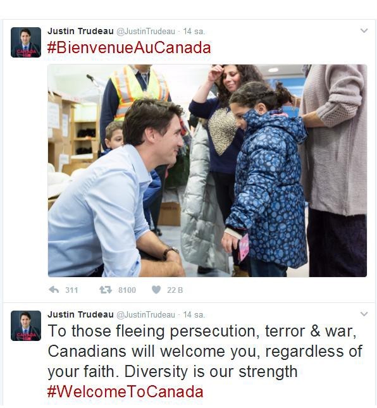Screen dimensions: 377x408
Task: Reply to the #BienvenueAuCanada tweet
Action: click(x=54, y=290)
